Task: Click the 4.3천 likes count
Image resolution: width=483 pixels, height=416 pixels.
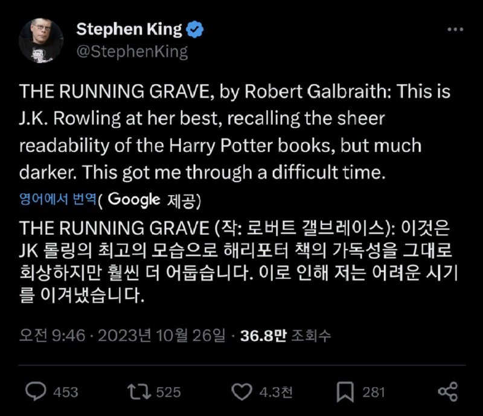Action: click(x=276, y=392)
